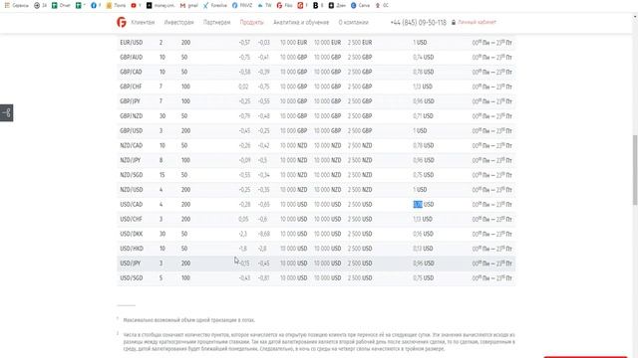Viewport: 638px width, 358px height.
Task: Click the phone number +44 (845) 09-50-118
Action: pos(419,22)
